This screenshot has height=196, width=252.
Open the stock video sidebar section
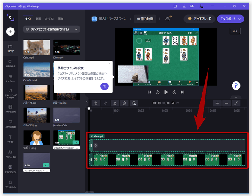click(x=11, y=109)
